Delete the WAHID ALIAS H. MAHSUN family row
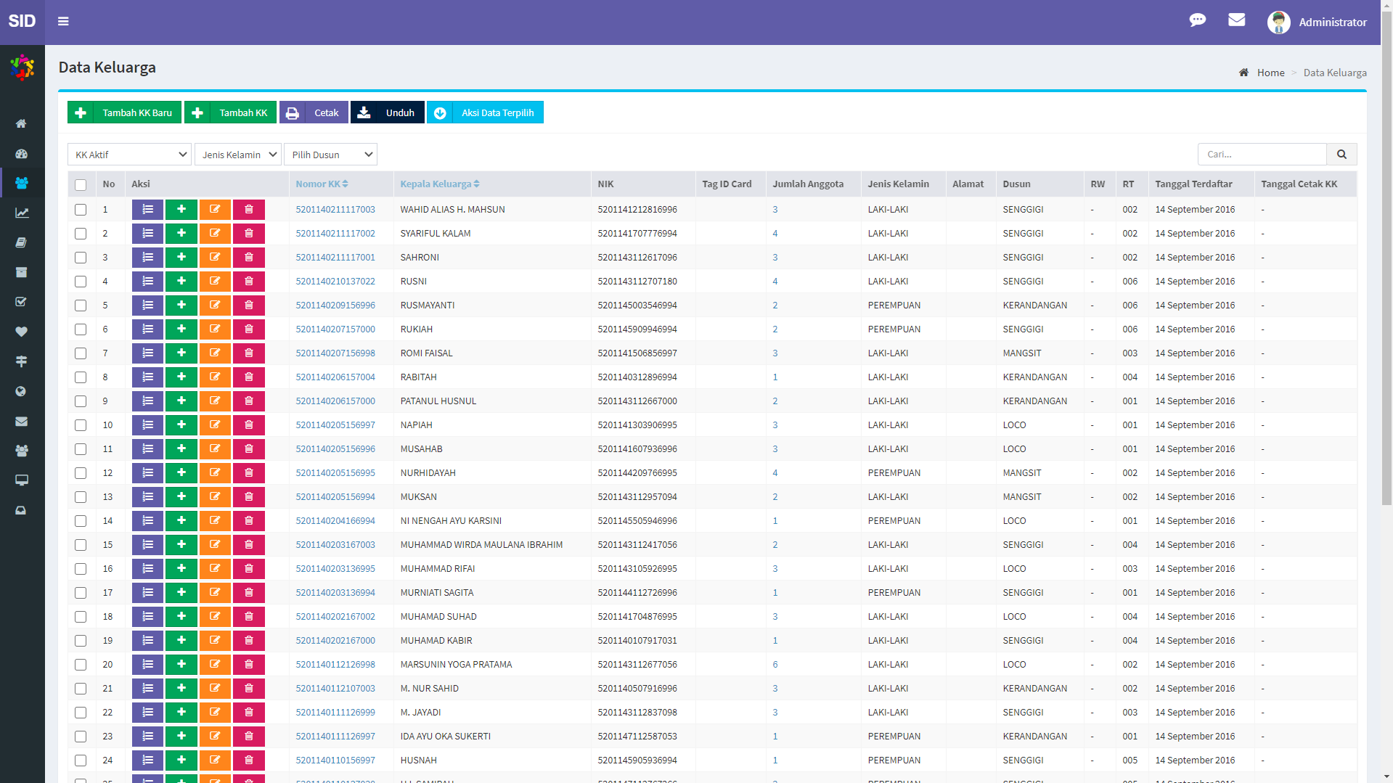This screenshot has width=1393, height=783. click(x=248, y=210)
